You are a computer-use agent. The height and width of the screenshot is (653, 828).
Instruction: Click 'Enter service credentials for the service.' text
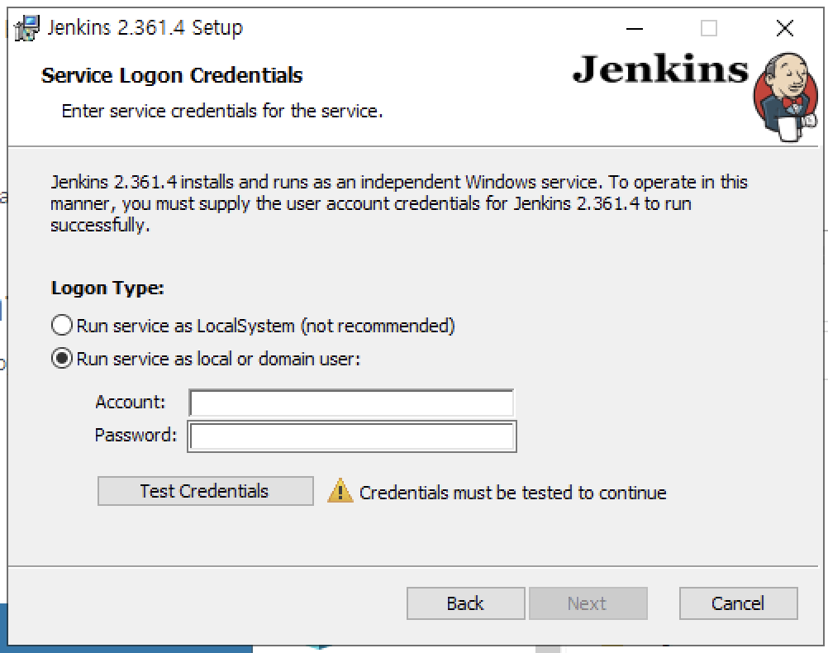pos(222,111)
